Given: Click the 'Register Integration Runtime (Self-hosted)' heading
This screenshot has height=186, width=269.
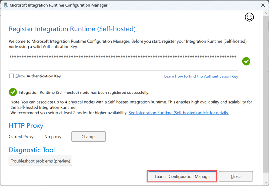Looking at the screenshot, I should pyautogui.click(x=72, y=29).
